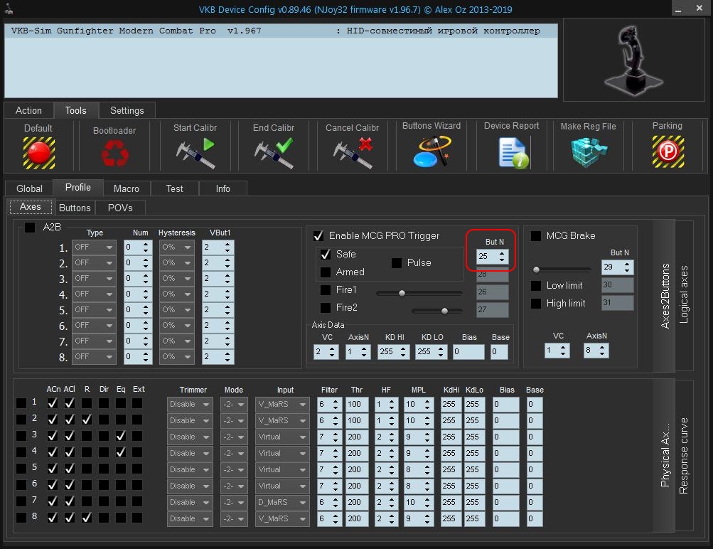Toggle the High limit checkbox

536,304
